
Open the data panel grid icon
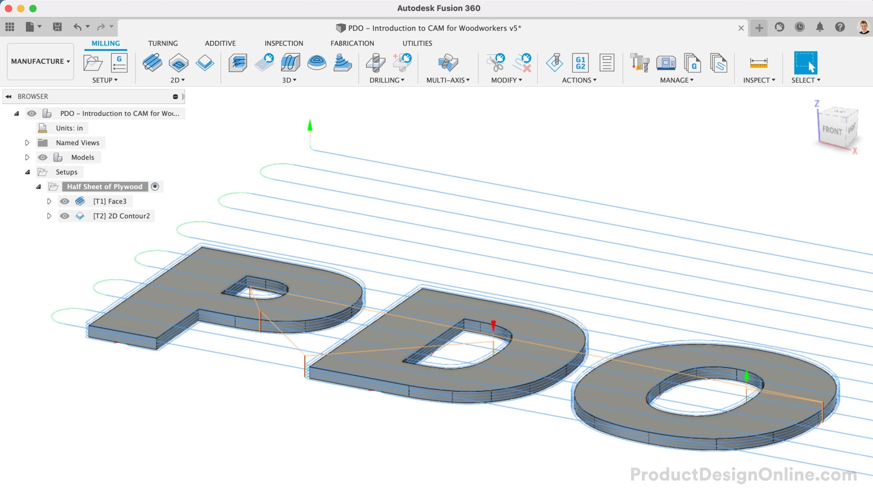10,27
